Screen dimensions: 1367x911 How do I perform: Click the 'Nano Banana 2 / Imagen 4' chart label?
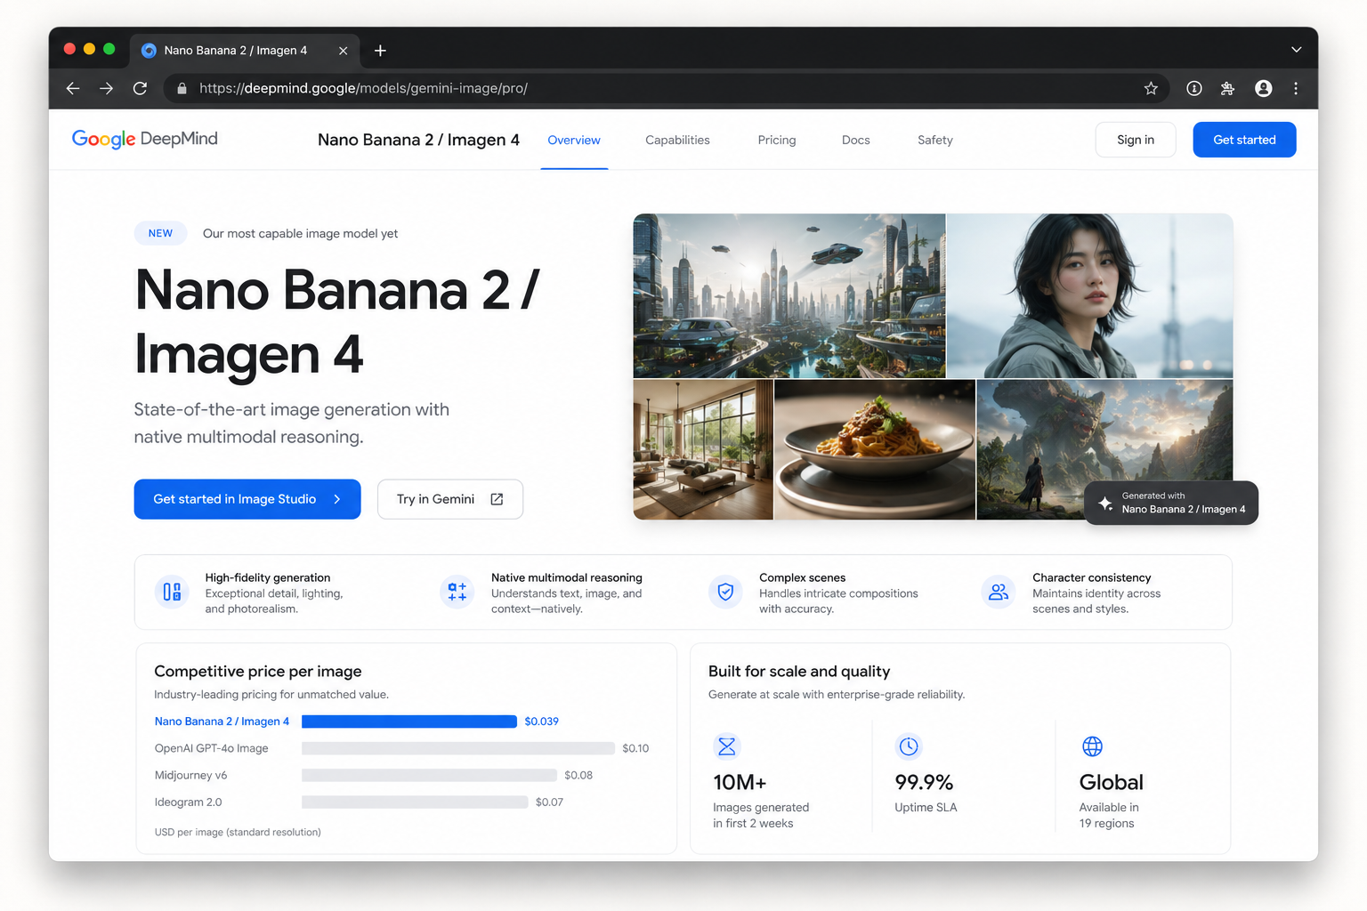(x=222, y=722)
